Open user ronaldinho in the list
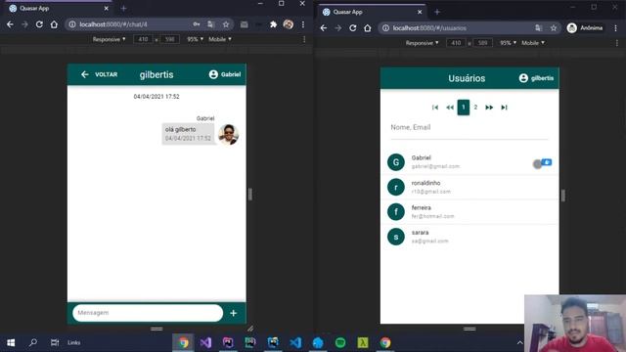Image resolution: width=626 pixels, height=352 pixels. point(469,187)
